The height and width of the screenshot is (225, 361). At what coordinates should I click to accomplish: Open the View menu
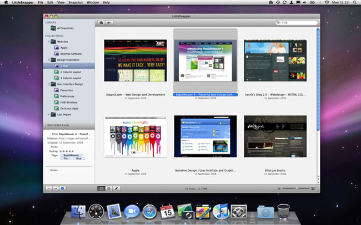[x=61, y=3]
